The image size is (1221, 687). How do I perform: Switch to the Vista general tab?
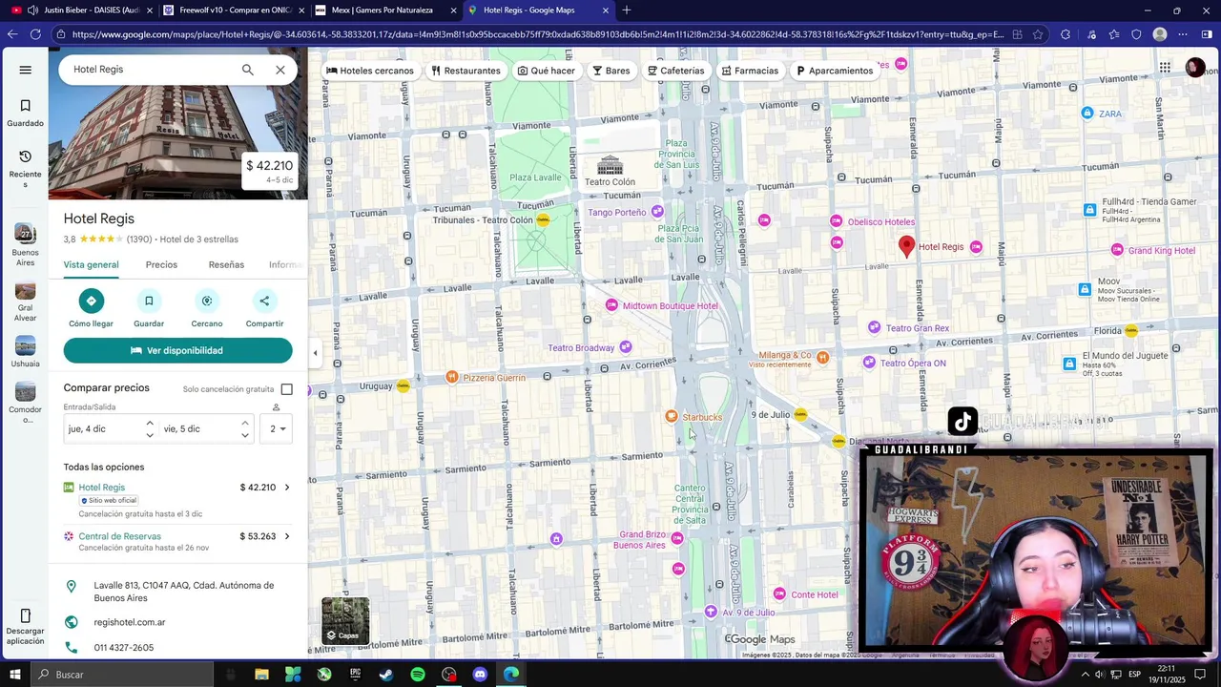[x=92, y=265]
